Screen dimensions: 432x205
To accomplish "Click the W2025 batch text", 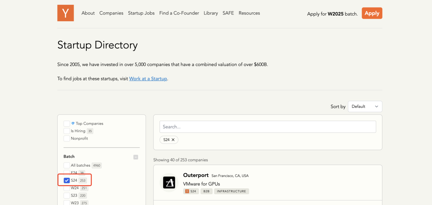I will tap(336, 14).
